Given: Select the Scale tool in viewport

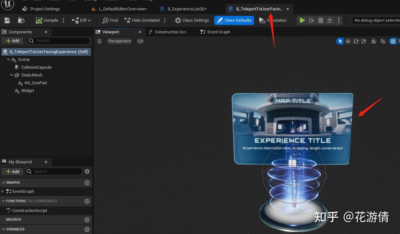Looking at the screenshot, I should tap(363, 41).
